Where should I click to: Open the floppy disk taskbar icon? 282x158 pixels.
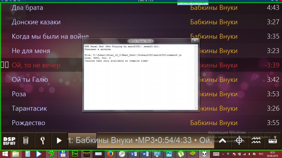point(63,154)
